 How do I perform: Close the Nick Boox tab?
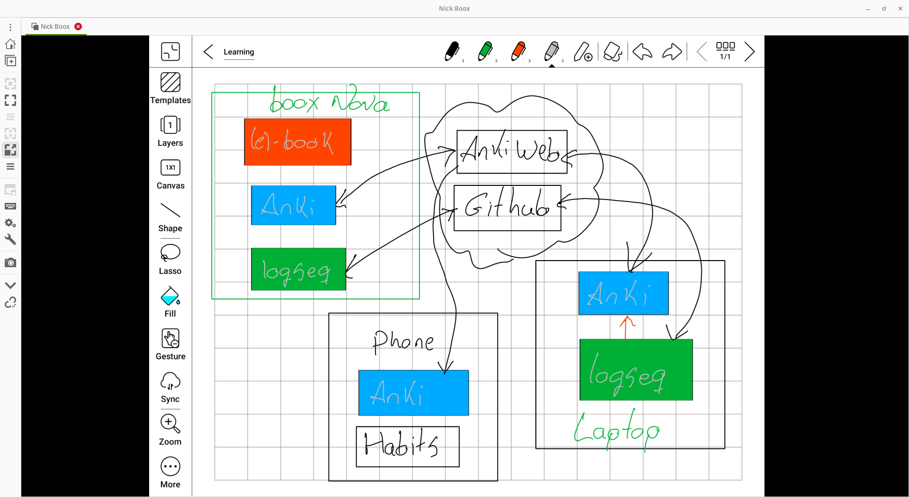(x=78, y=26)
